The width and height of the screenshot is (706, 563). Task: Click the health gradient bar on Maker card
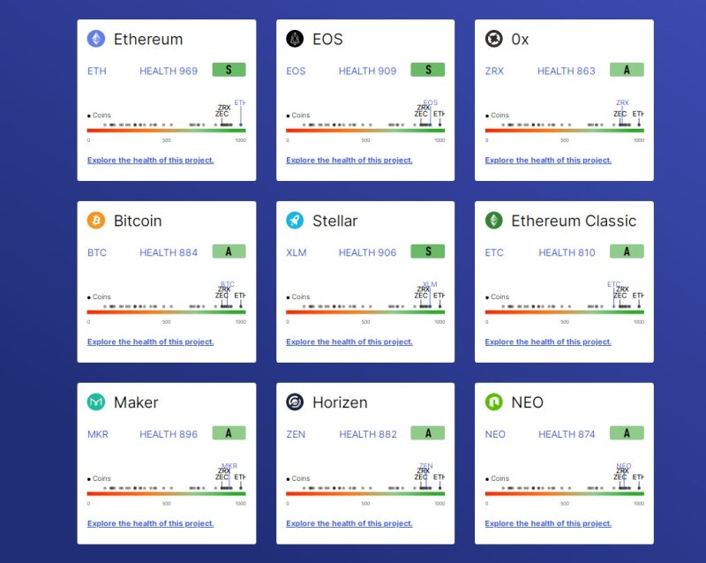point(167,493)
